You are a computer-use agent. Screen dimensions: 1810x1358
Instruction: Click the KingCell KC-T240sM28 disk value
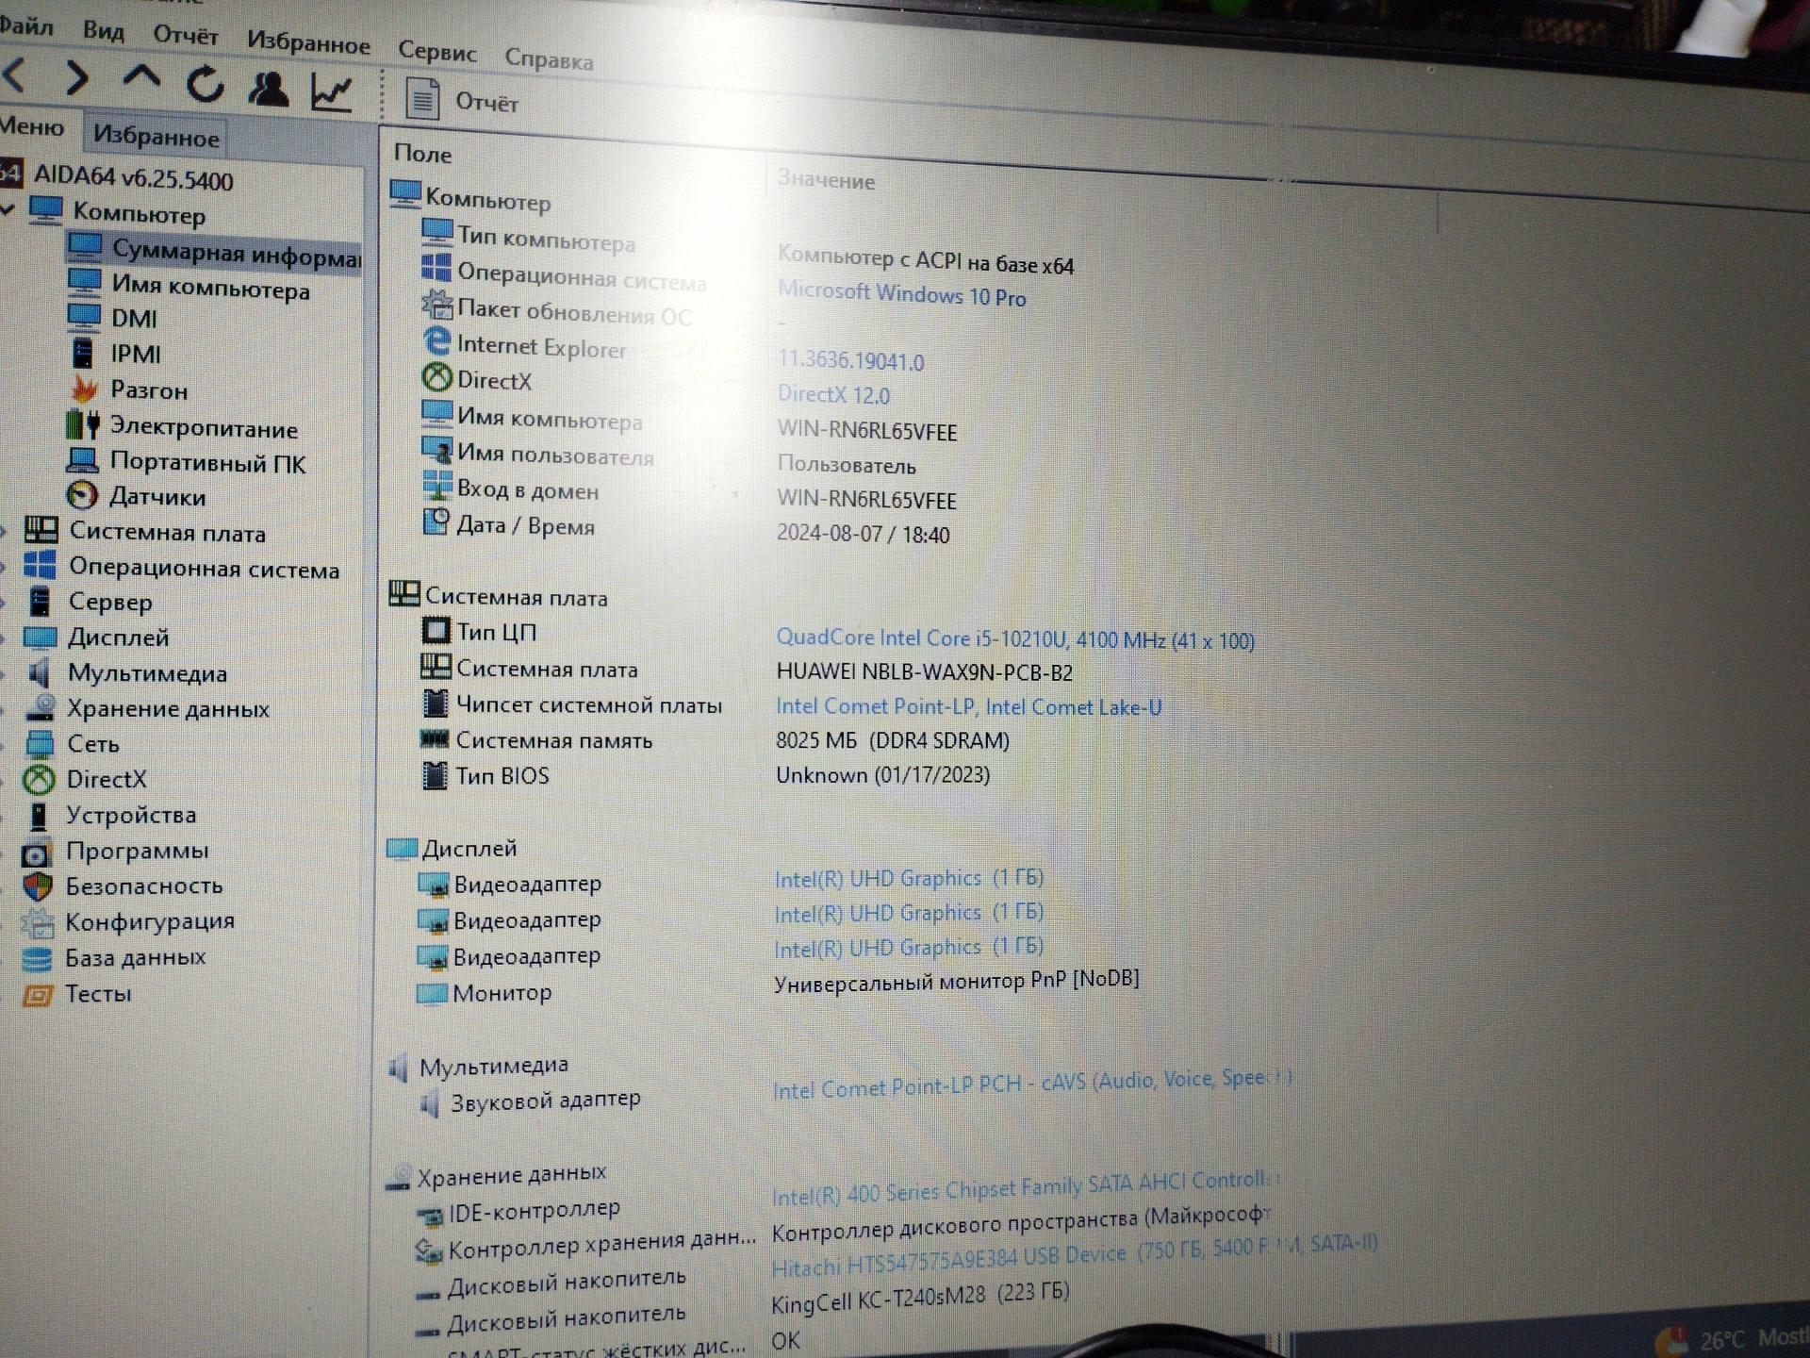click(x=920, y=1297)
